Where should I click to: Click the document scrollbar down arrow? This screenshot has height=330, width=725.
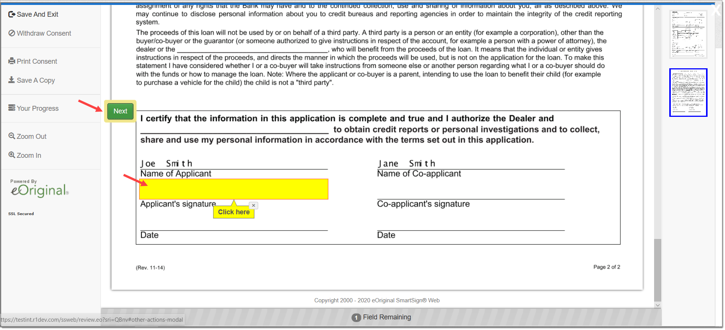coord(658,305)
